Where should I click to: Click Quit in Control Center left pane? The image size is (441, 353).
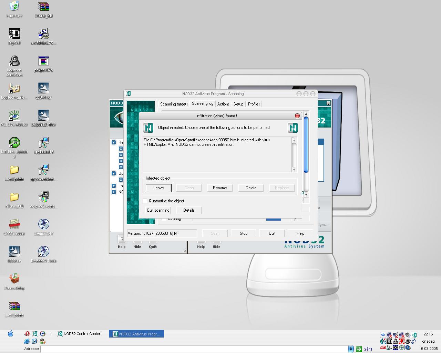click(153, 242)
